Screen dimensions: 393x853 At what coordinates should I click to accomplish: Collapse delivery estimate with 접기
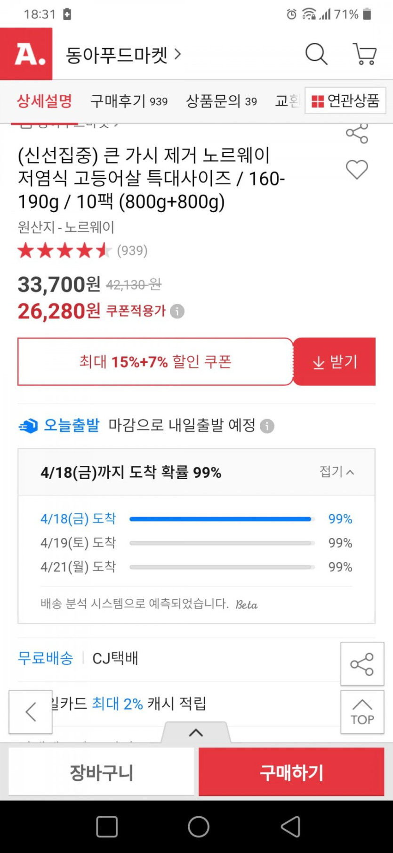337,472
